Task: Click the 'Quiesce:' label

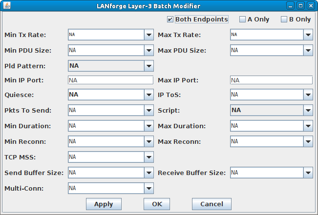Action: [x=19, y=95]
